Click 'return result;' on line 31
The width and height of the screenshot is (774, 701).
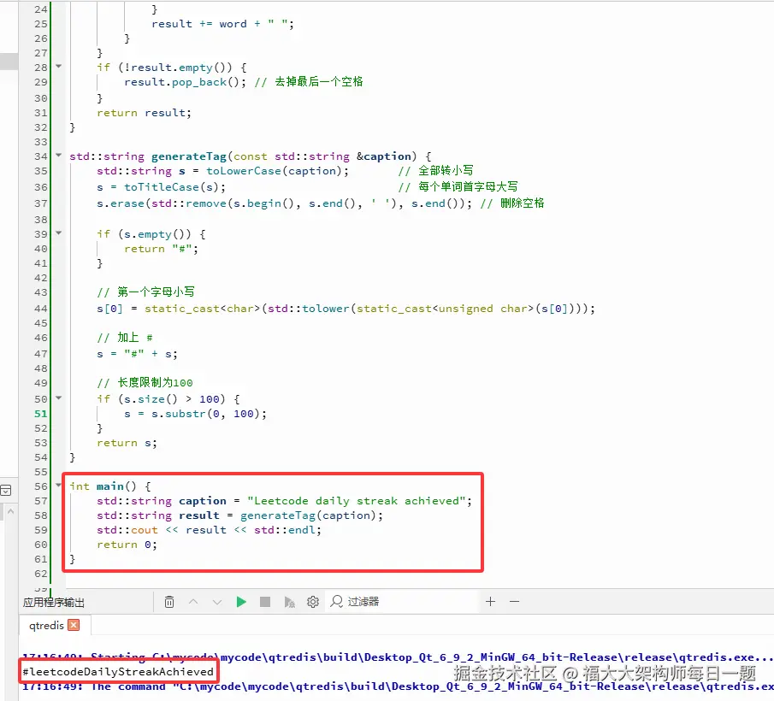(x=145, y=113)
